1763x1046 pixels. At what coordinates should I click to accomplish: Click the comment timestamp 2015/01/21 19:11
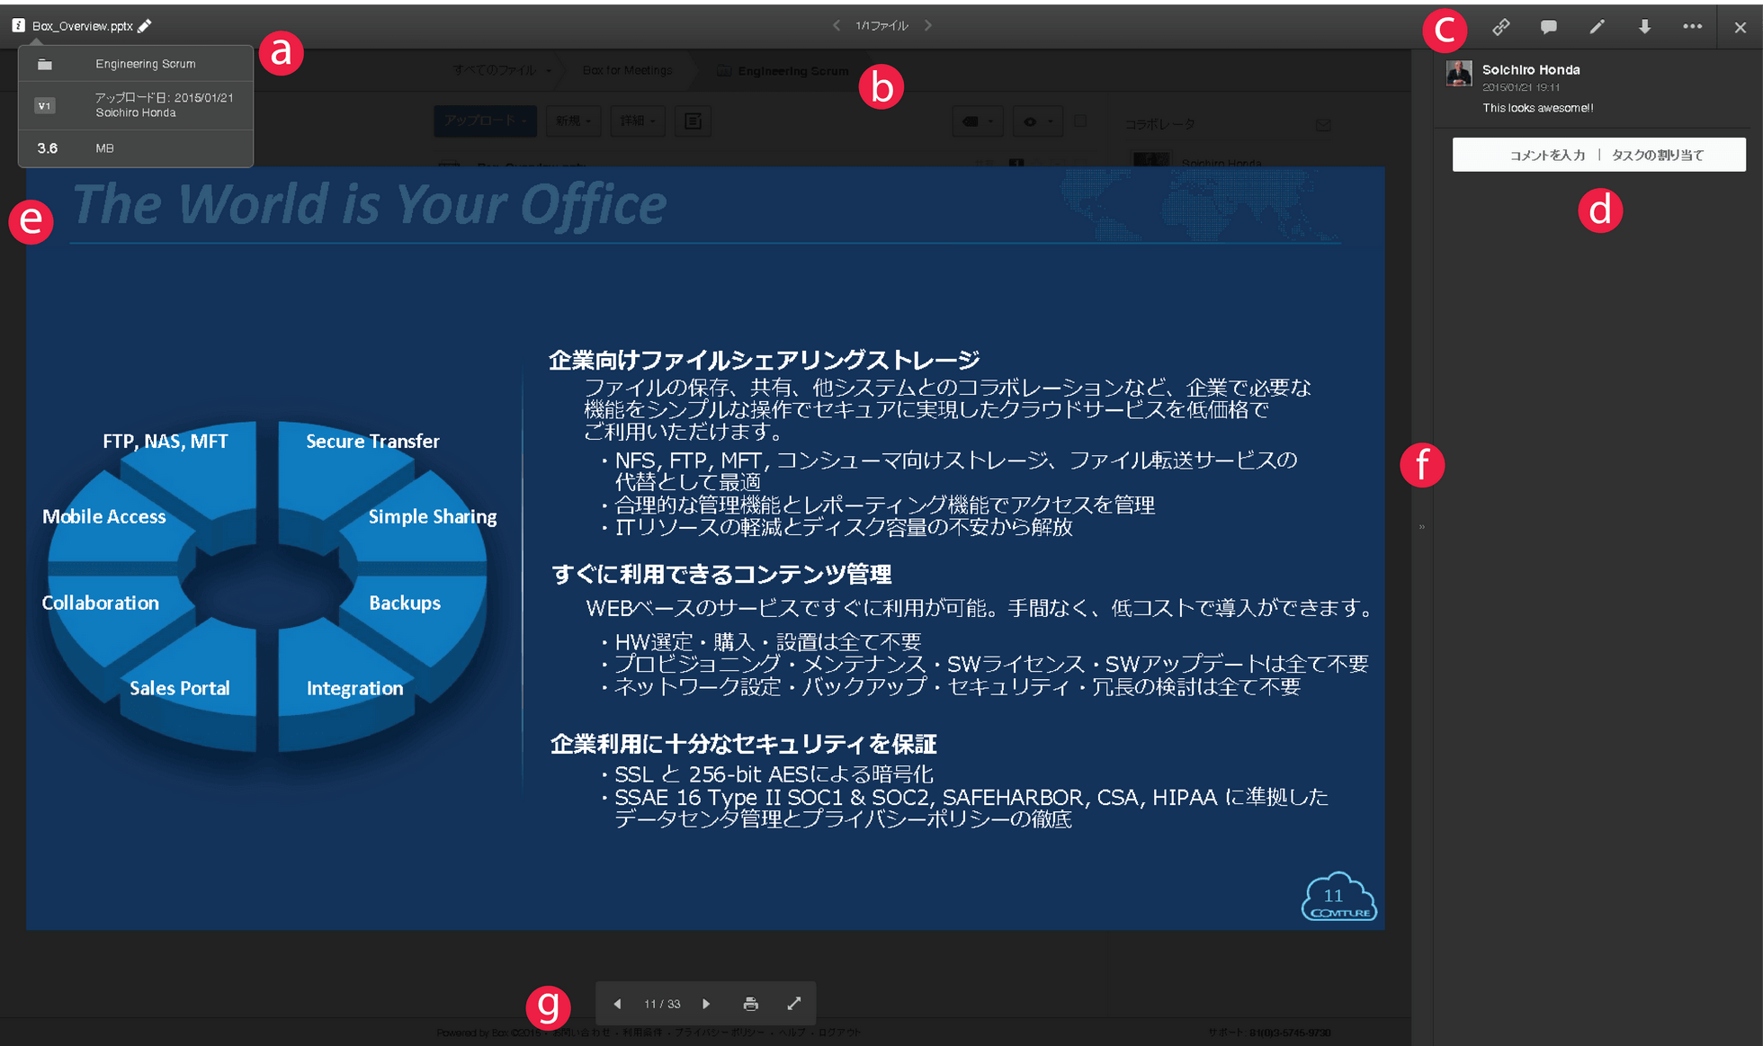[1521, 87]
